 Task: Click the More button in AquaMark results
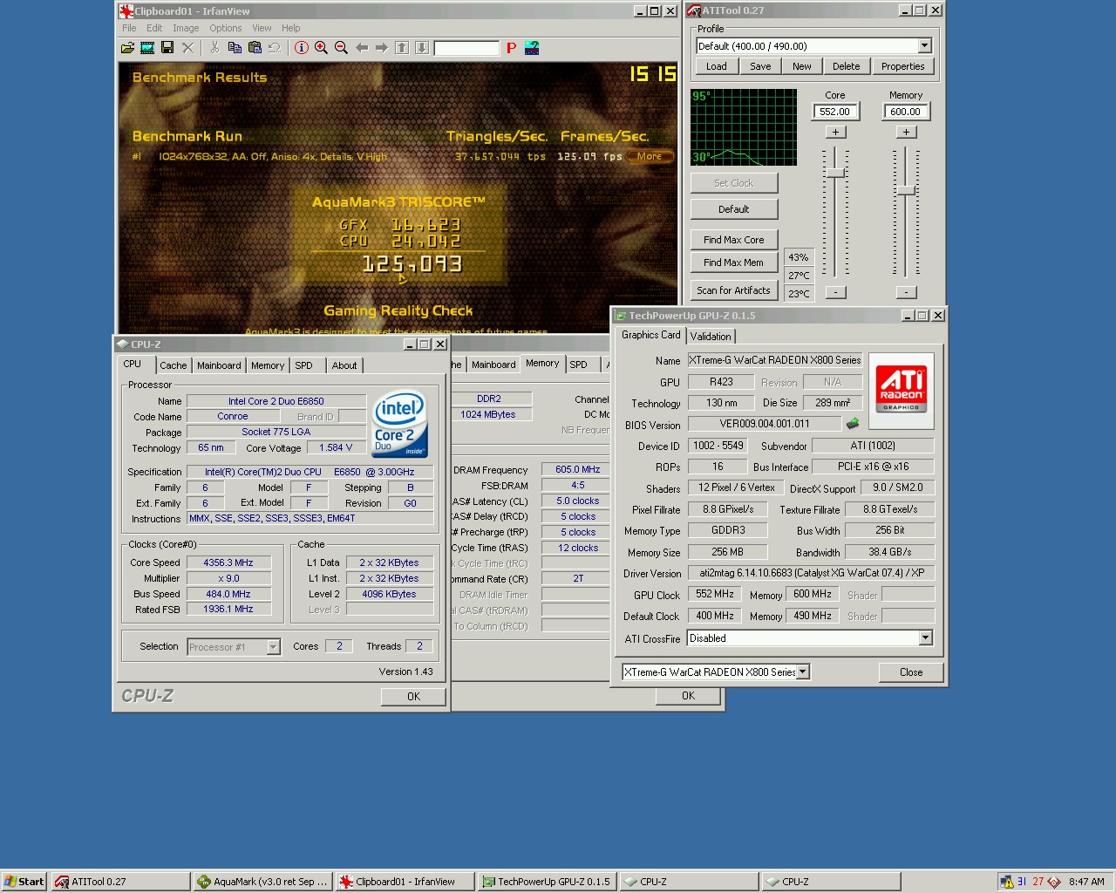(x=650, y=157)
